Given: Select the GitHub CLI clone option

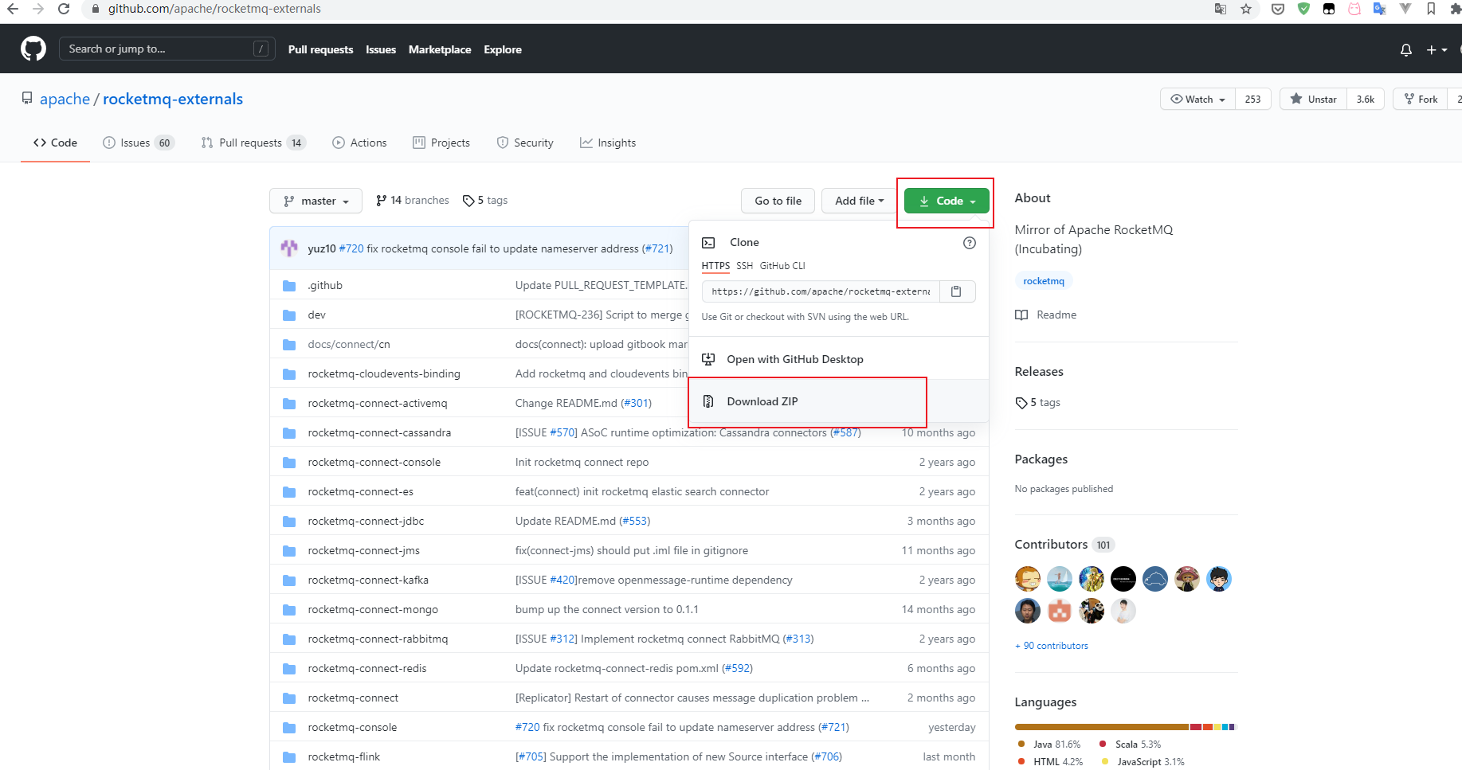Looking at the screenshot, I should click(782, 266).
